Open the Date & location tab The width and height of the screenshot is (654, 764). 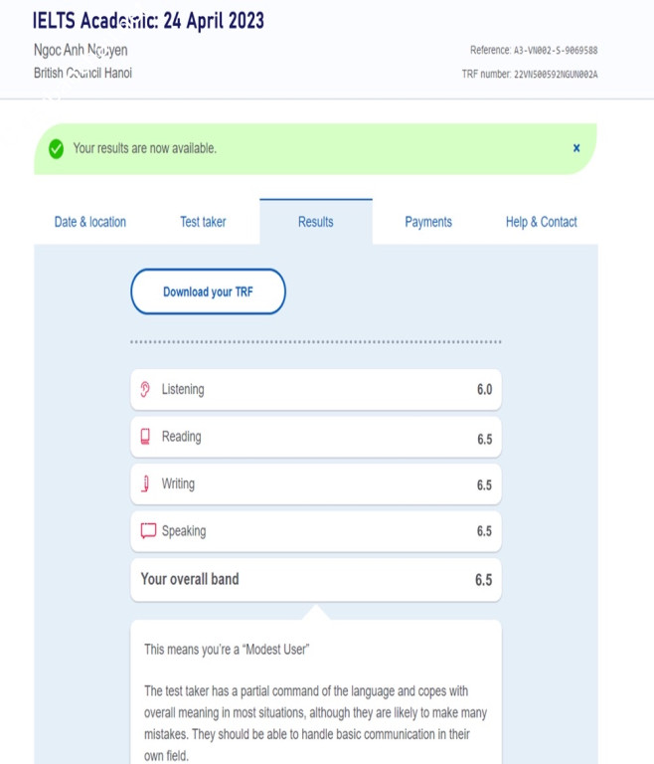(x=90, y=222)
